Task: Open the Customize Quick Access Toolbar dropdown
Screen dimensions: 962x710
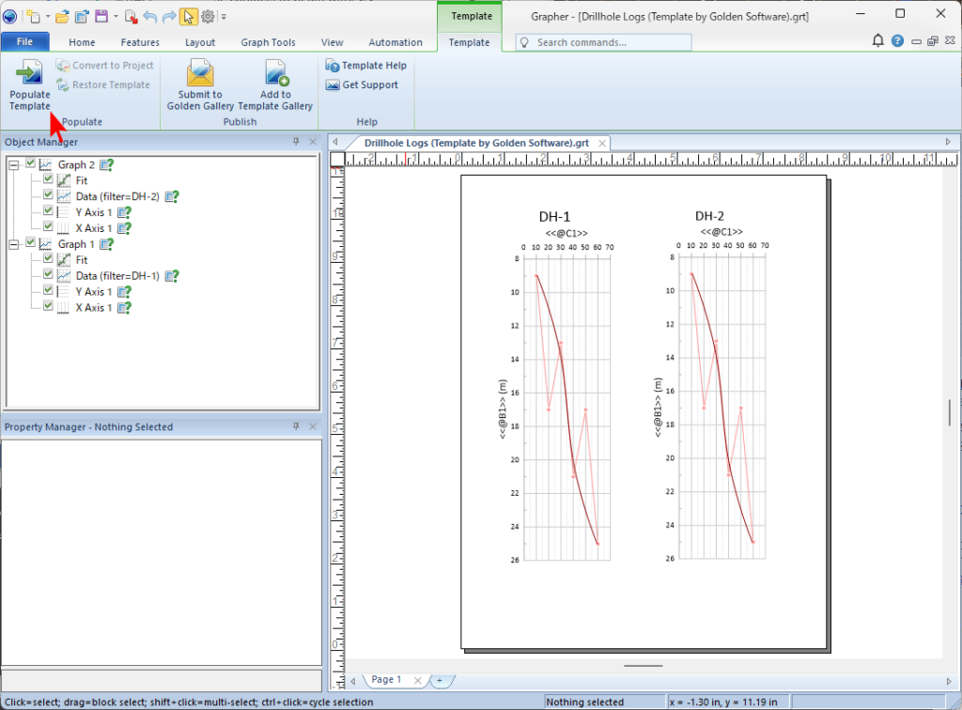Action: [x=224, y=17]
